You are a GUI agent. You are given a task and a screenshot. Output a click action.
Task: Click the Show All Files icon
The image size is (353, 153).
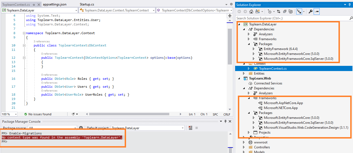point(291,11)
